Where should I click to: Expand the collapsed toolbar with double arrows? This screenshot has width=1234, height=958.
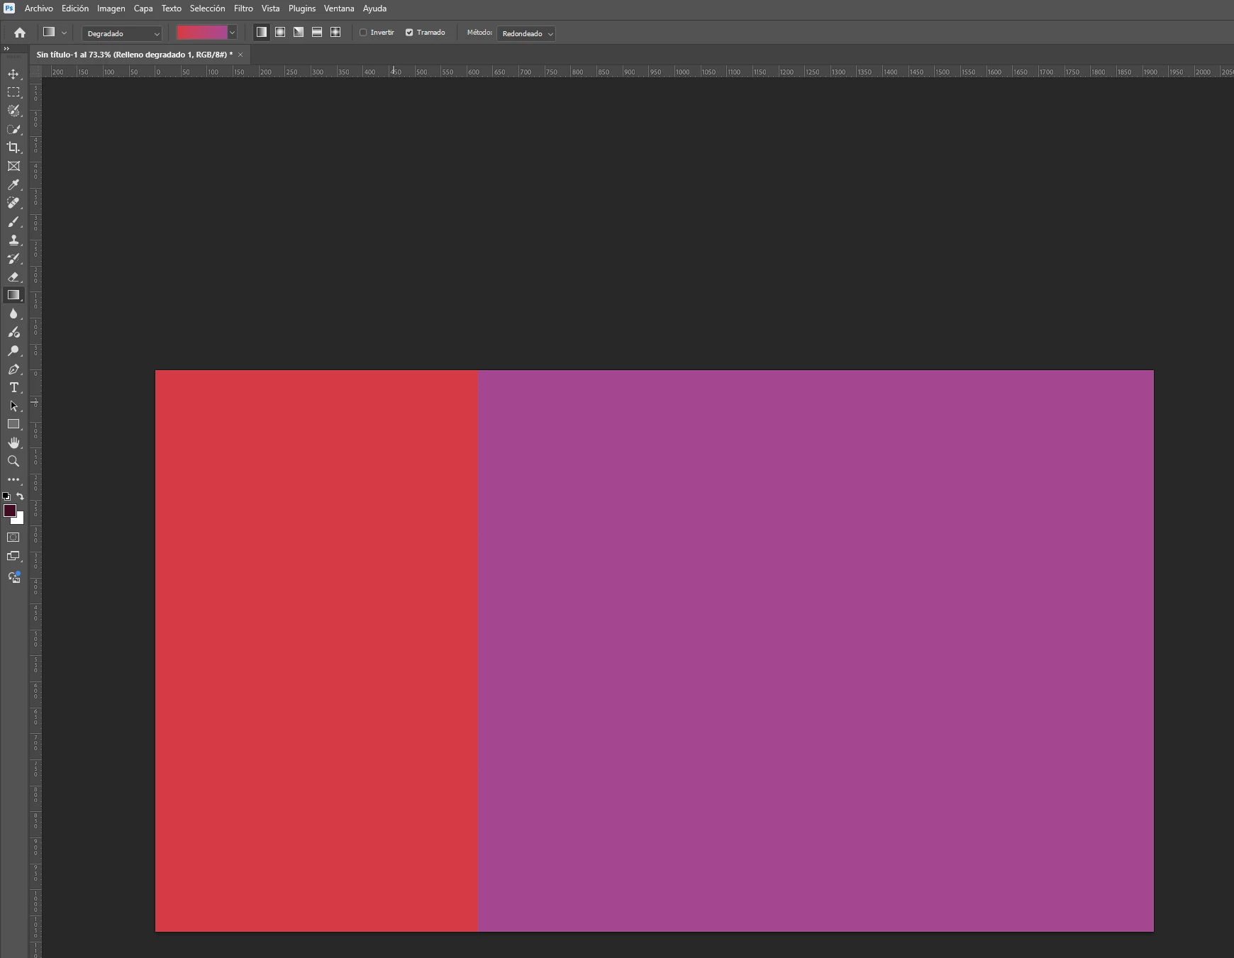click(x=6, y=49)
